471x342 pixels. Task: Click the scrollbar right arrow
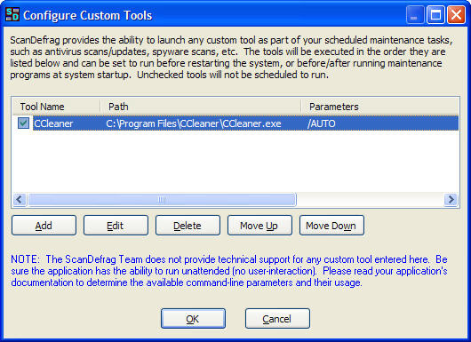(451, 199)
